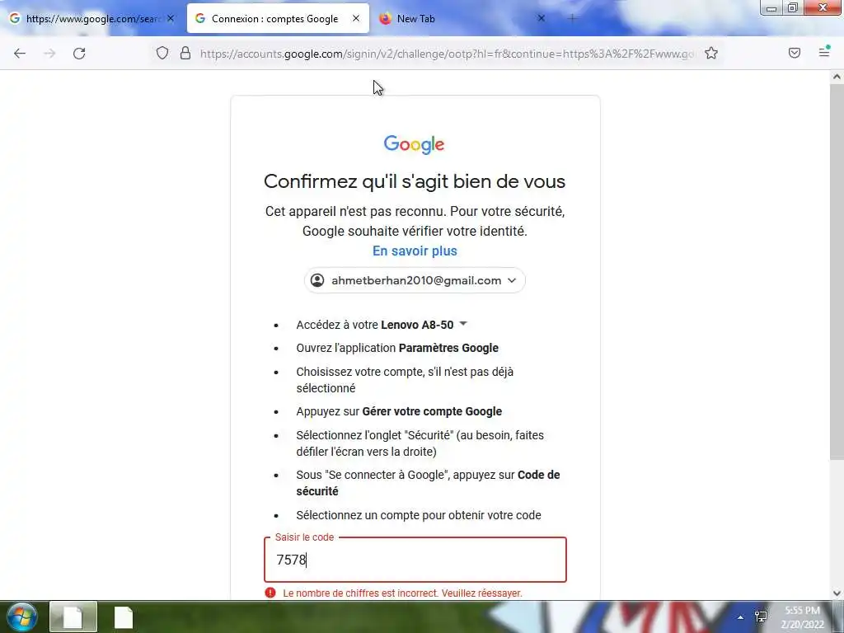Expand the Lenovo A8-50 device dropdown arrow
The width and height of the screenshot is (844, 633).
(x=463, y=324)
